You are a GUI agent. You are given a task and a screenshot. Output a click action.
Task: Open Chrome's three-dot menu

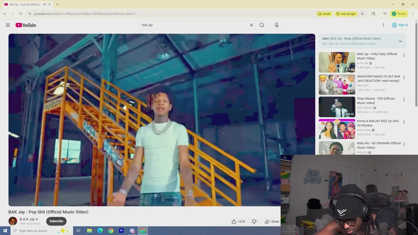[x=413, y=14]
